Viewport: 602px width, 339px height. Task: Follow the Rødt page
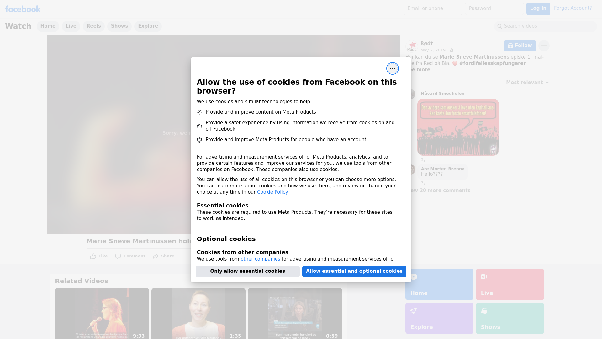click(520, 46)
